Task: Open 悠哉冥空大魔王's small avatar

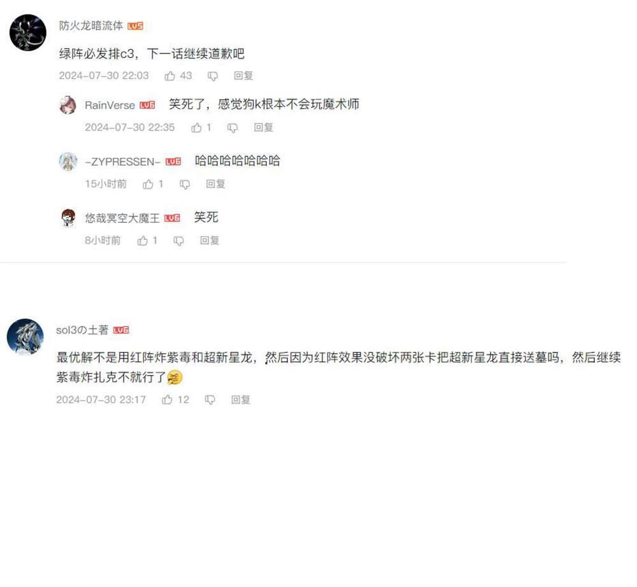Action: click(x=68, y=218)
